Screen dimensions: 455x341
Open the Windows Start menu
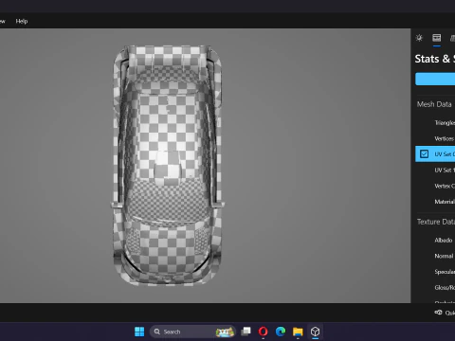tap(139, 332)
